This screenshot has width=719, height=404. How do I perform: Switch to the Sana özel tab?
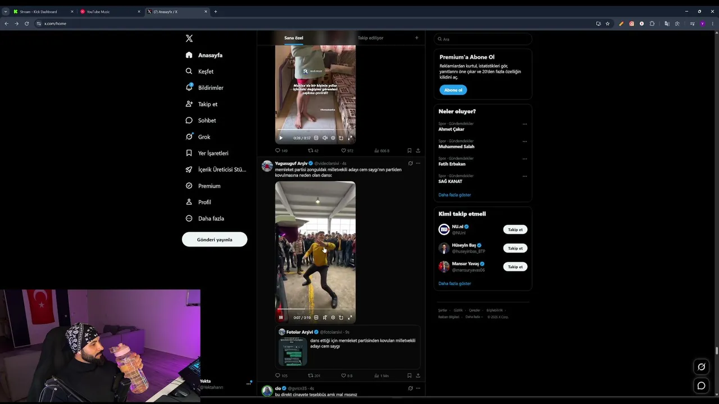tap(294, 38)
